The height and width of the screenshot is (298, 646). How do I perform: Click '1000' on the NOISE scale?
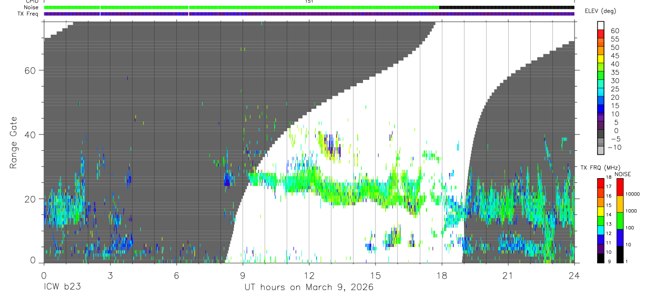pyautogui.click(x=630, y=211)
